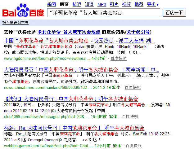Open the 两岸新闻 result title

(82, 69)
